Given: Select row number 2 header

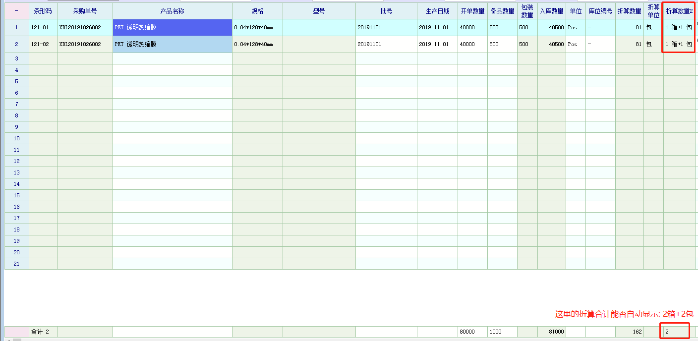Looking at the screenshot, I should [16, 45].
